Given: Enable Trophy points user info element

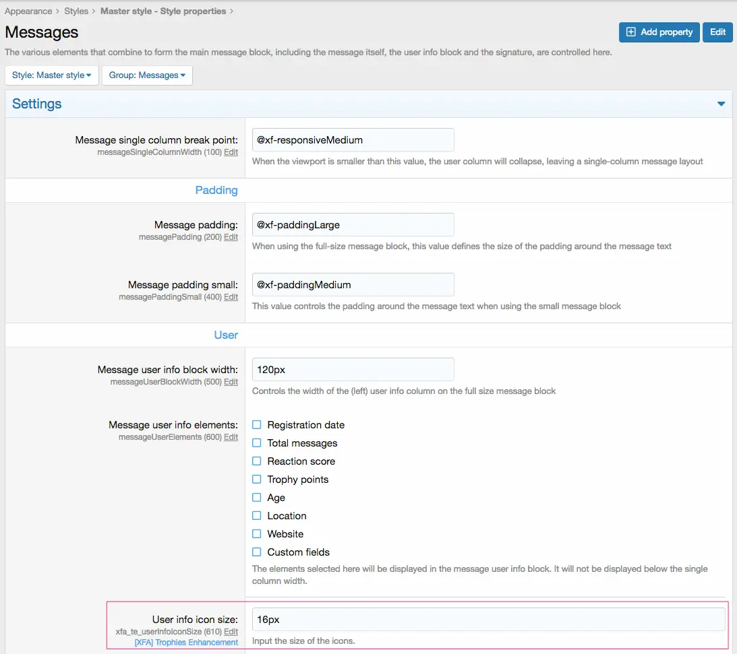Looking at the screenshot, I should [257, 480].
